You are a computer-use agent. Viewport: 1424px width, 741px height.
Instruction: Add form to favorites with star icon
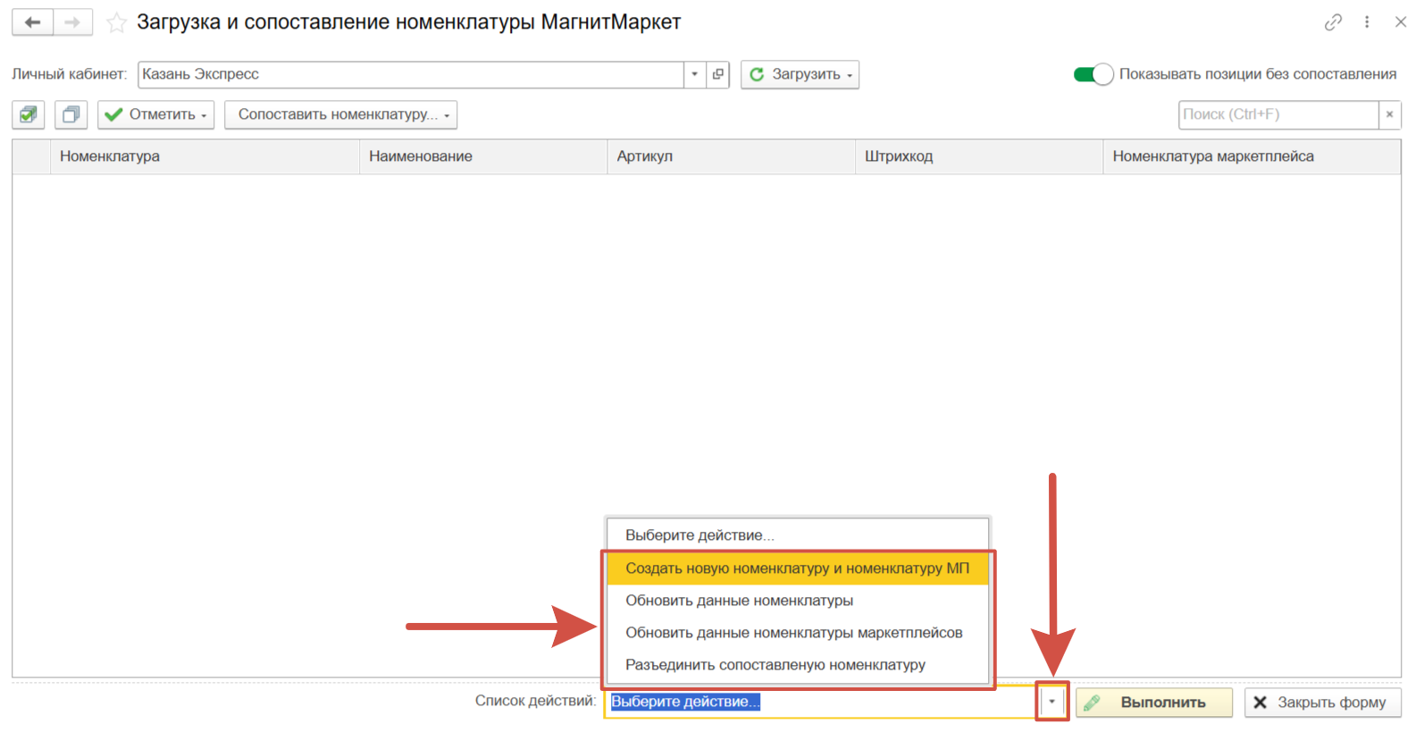pos(116,23)
